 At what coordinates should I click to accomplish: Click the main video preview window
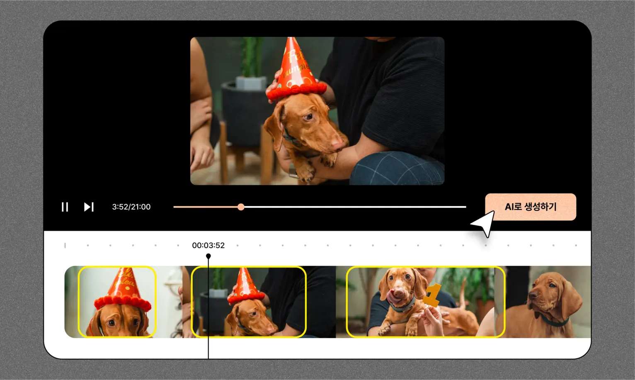(317, 111)
